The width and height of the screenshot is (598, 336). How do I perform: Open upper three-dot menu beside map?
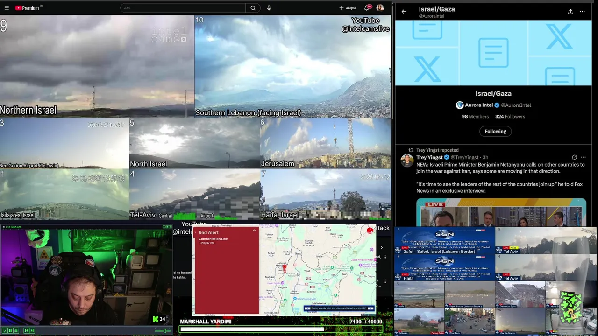click(385, 257)
